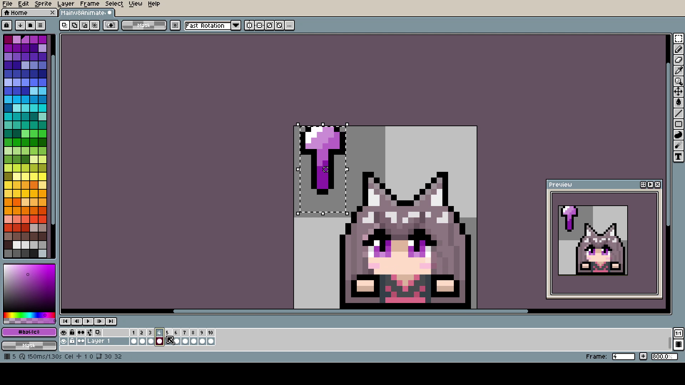Activate the Text tool
This screenshot has height=385, width=685.
678,156
